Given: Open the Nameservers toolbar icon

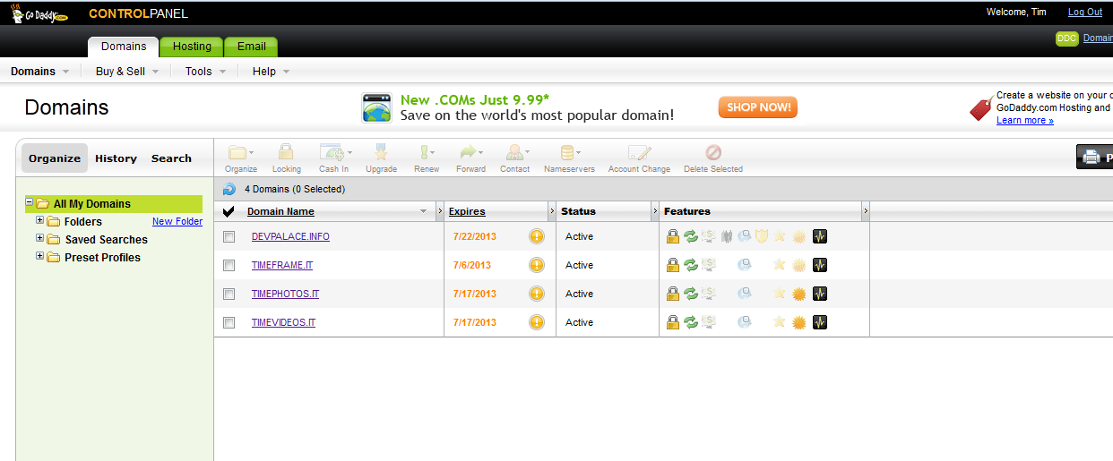Looking at the screenshot, I should click(568, 153).
